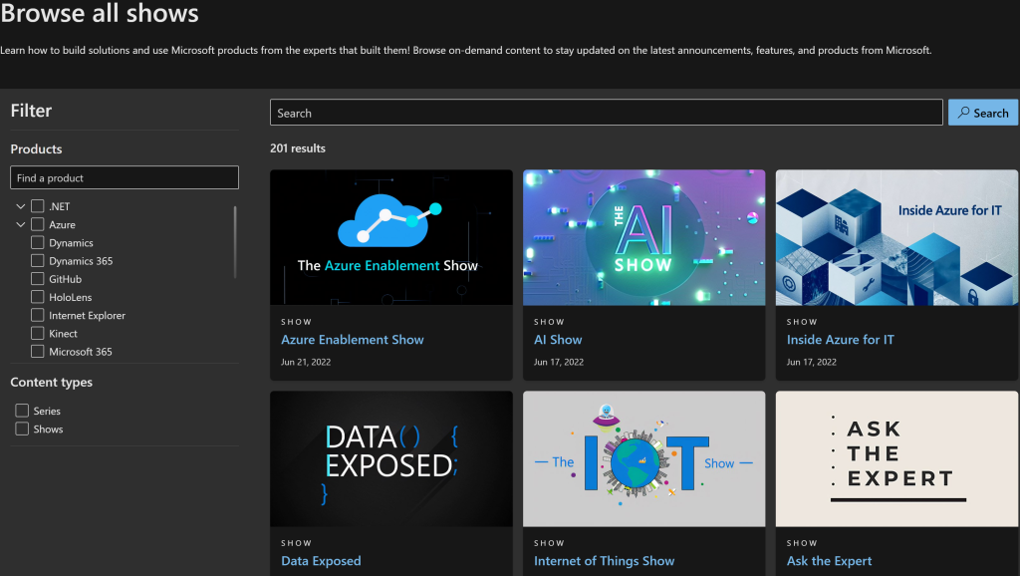This screenshot has width=1020, height=576.
Task: Click the Internet Explorer label text
Action: click(x=88, y=316)
